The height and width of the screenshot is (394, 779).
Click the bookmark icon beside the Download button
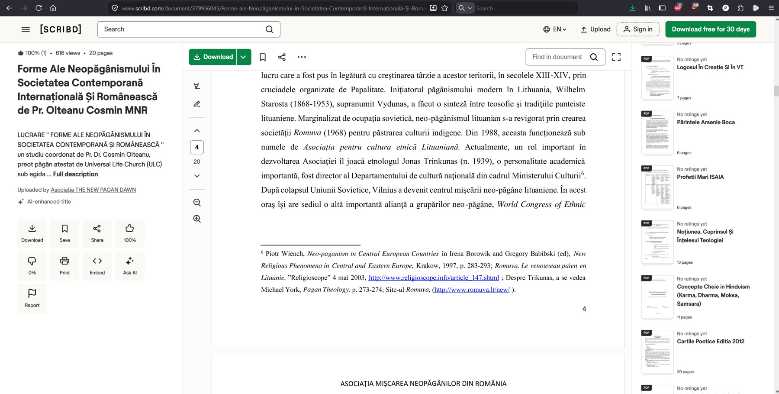click(x=263, y=57)
